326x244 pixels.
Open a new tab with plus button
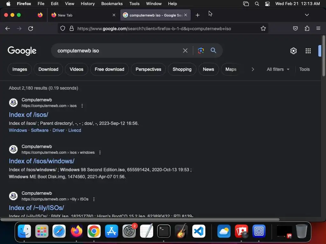(x=197, y=15)
